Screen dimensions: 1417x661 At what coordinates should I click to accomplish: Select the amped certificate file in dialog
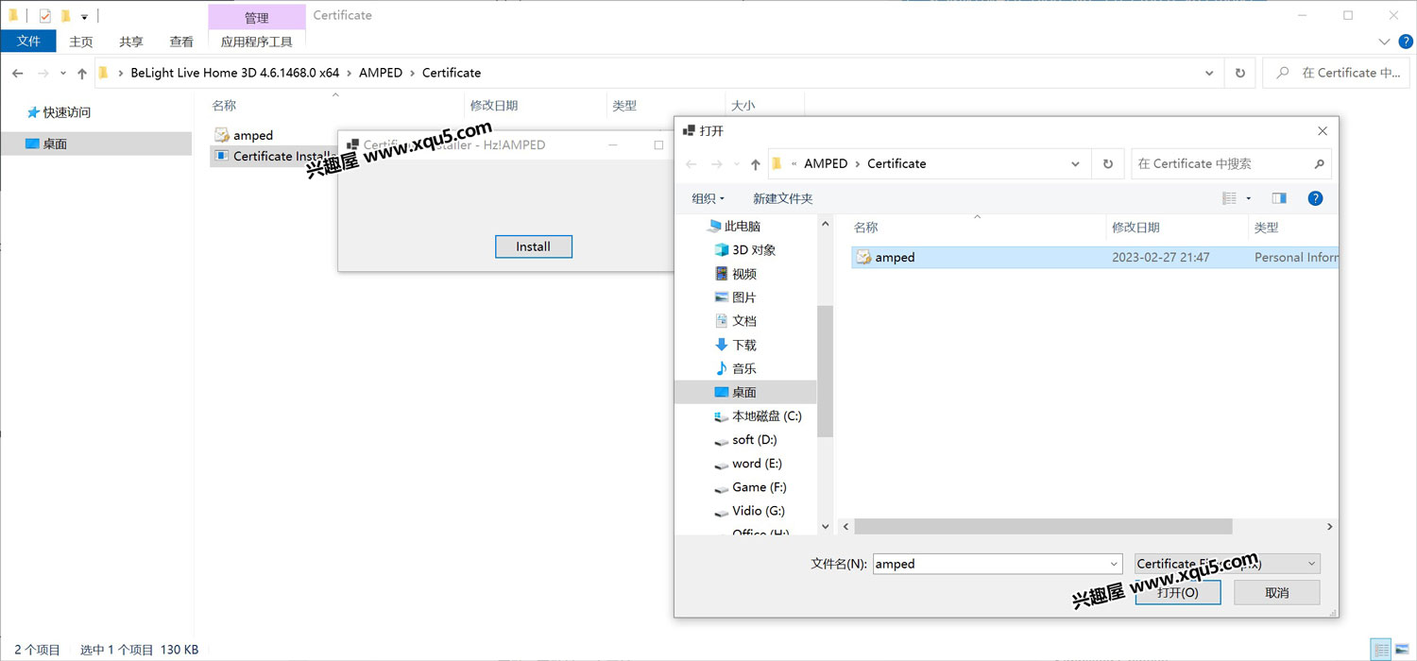point(1095,257)
